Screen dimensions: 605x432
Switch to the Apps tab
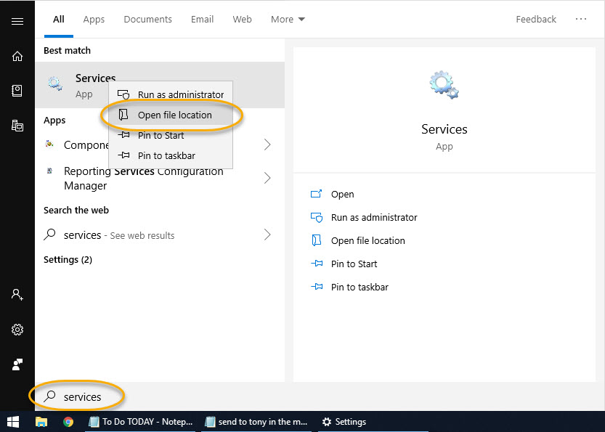(94, 20)
